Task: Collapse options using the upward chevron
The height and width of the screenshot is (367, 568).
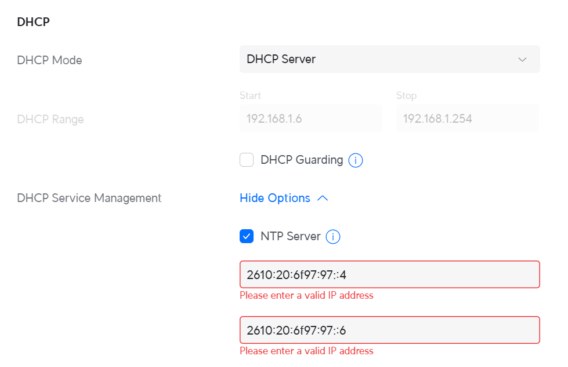Action: click(323, 198)
